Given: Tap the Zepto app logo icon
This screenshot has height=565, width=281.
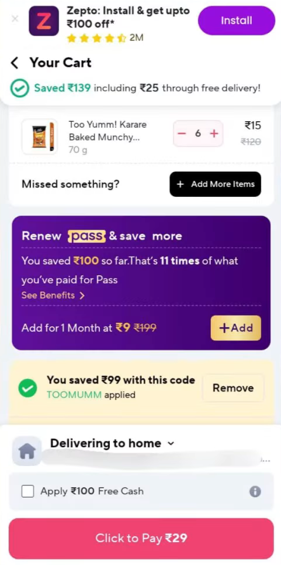Looking at the screenshot, I should pos(44,21).
